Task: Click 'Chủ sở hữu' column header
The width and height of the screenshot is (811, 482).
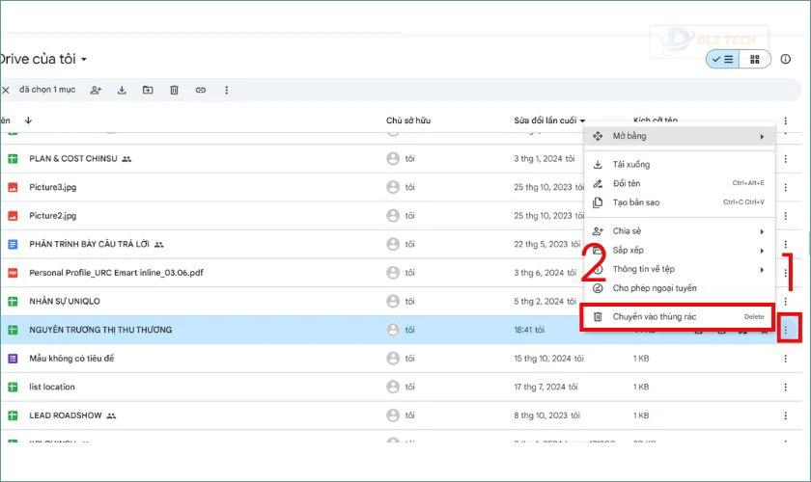Action: 408,120
